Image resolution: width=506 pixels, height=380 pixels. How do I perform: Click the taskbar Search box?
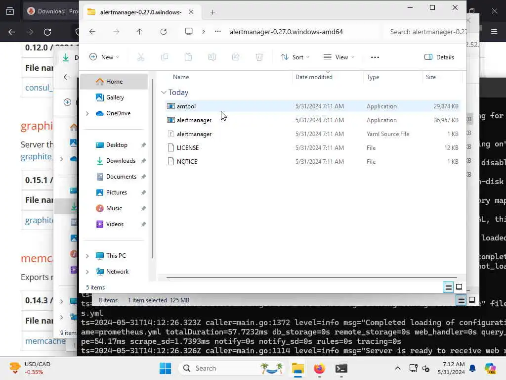click(231, 368)
